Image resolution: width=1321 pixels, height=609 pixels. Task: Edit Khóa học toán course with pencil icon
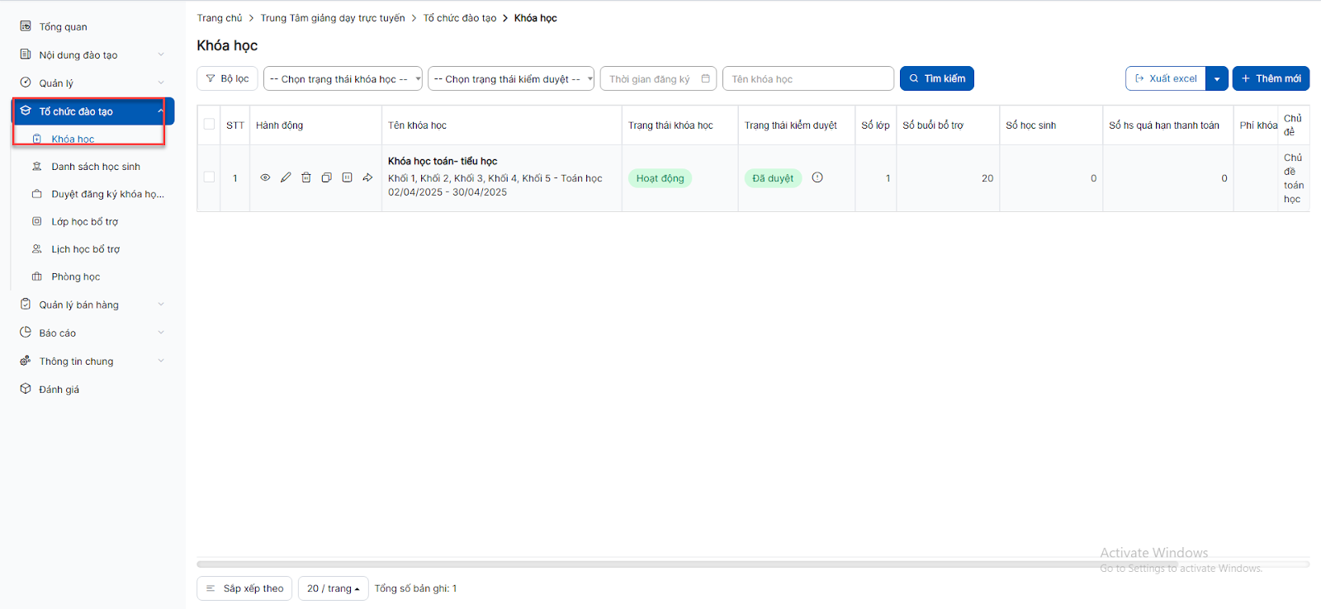point(286,177)
